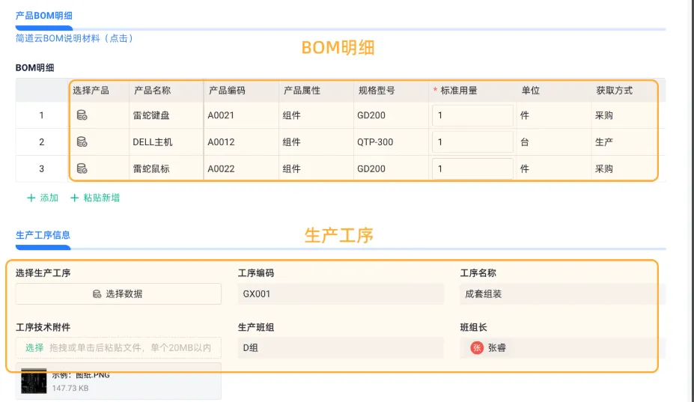Click the plus icon next to 添加
The width and height of the screenshot is (694, 402).
tap(31, 198)
